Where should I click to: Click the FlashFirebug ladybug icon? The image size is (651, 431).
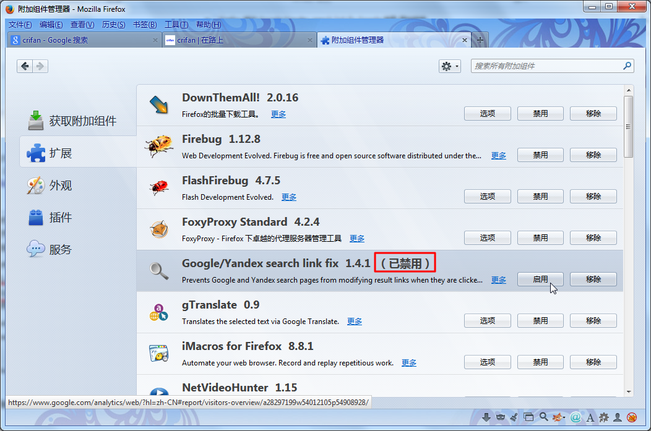[159, 187]
